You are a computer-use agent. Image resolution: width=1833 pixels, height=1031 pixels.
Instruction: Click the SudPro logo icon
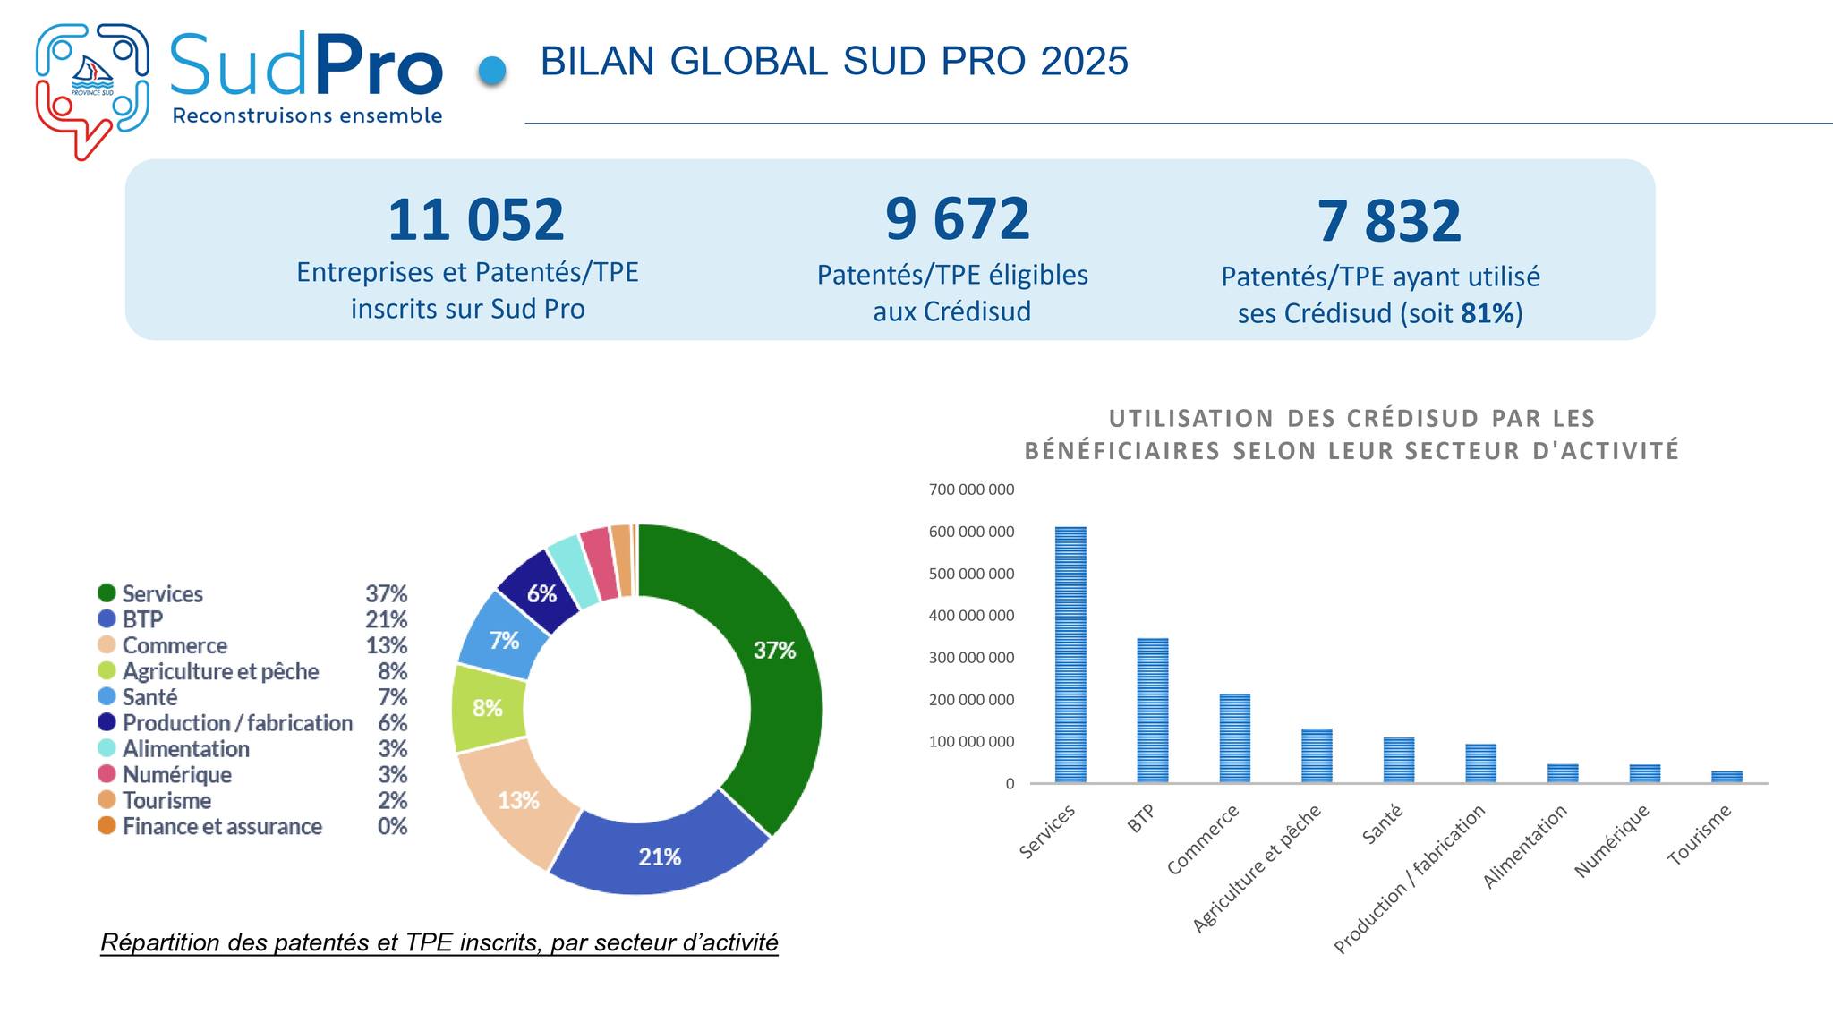pos(91,89)
